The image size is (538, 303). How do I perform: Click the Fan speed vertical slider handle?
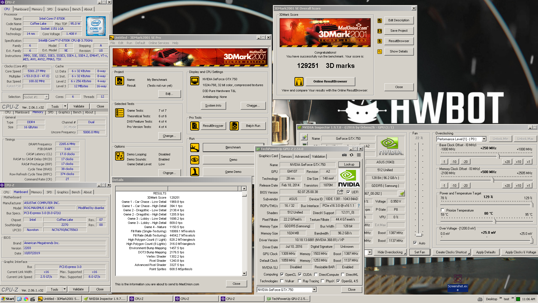419,235
